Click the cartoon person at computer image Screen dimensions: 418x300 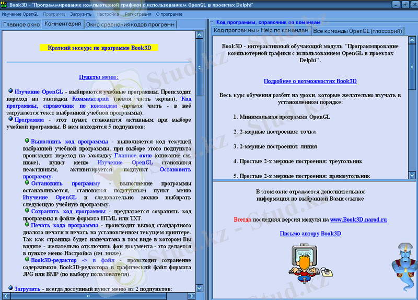click(310, 263)
